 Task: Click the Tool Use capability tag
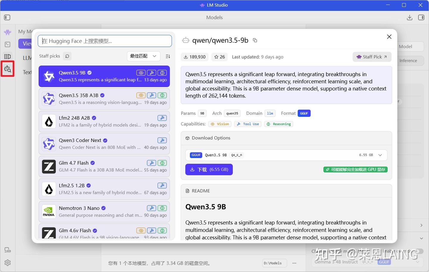tap(248, 124)
